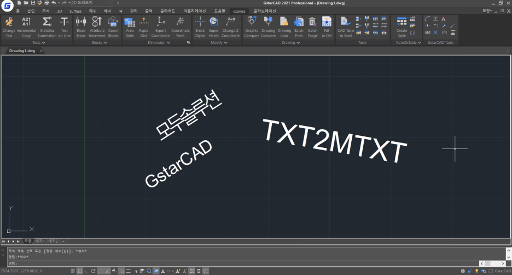Image resolution: width=512 pixels, height=275 pixels.
Task: Switch to the 배치1 layout tab
Action: (40, 241)
